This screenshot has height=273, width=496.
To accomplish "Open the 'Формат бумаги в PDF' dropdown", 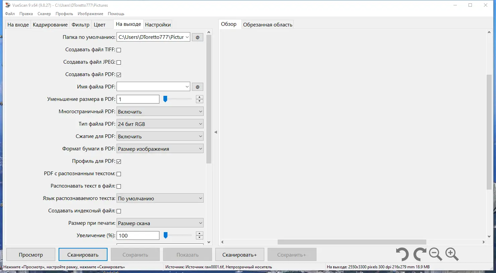I will [x=160, y=149].
